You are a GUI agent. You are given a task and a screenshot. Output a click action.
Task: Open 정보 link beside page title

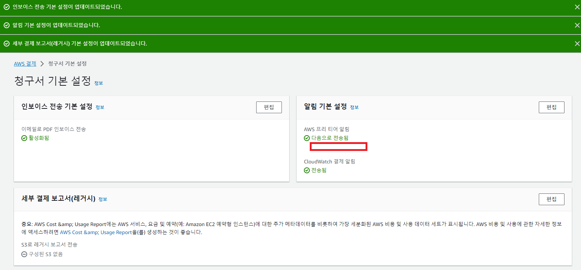(98, 83)
